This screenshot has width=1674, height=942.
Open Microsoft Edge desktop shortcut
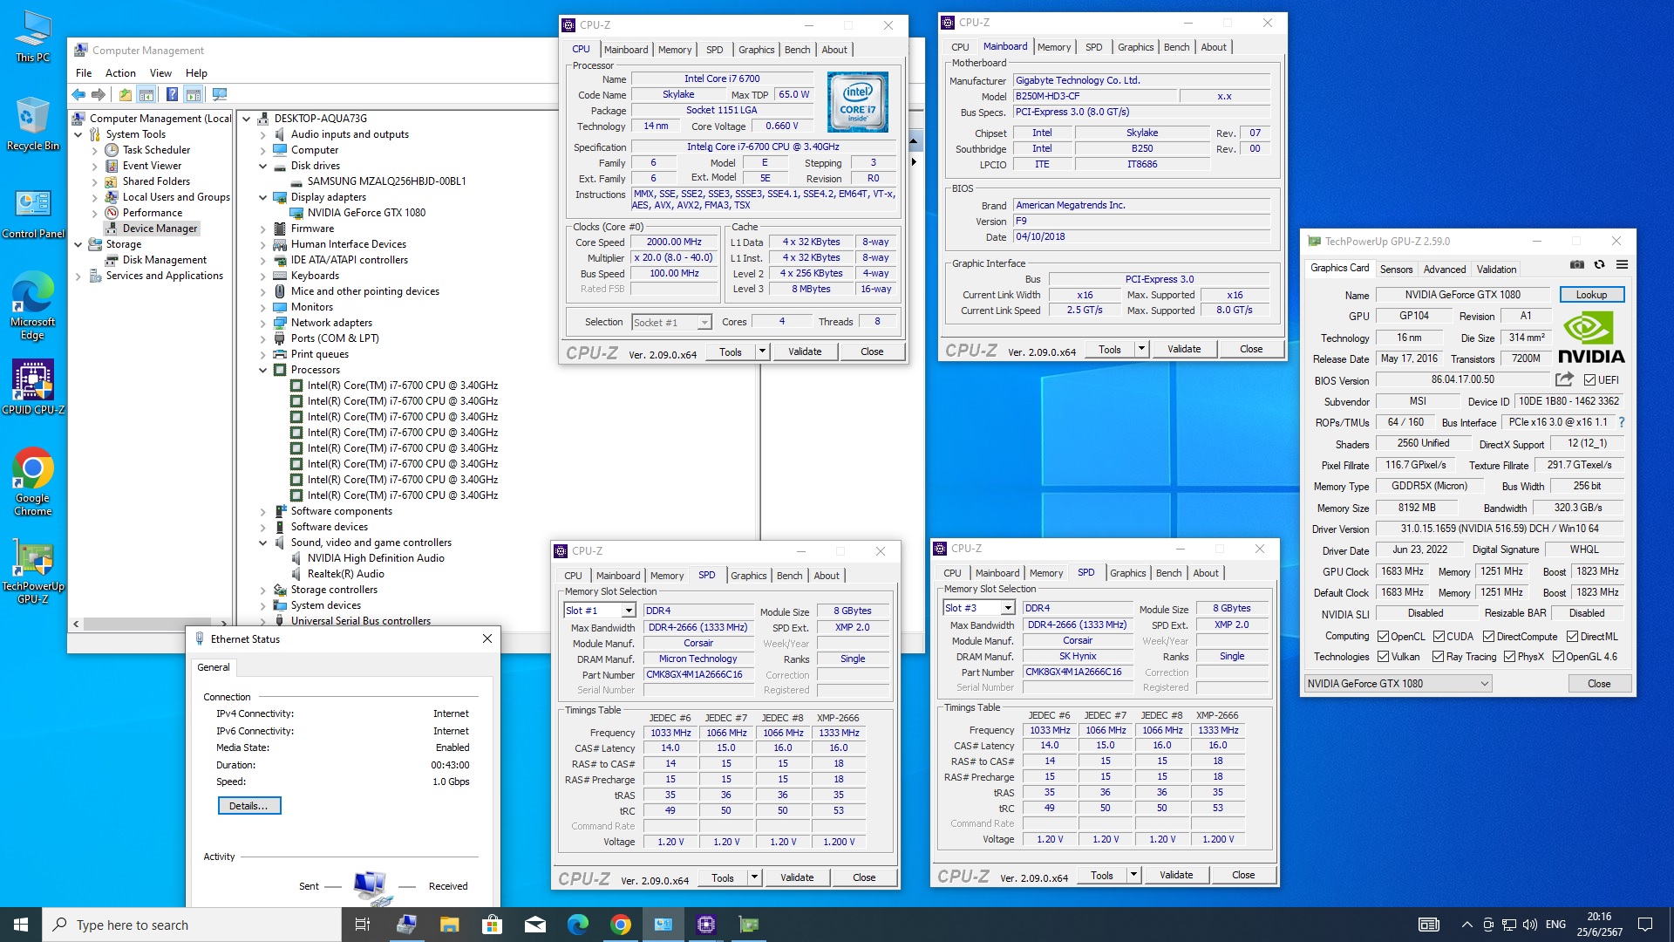pos(33,304)
